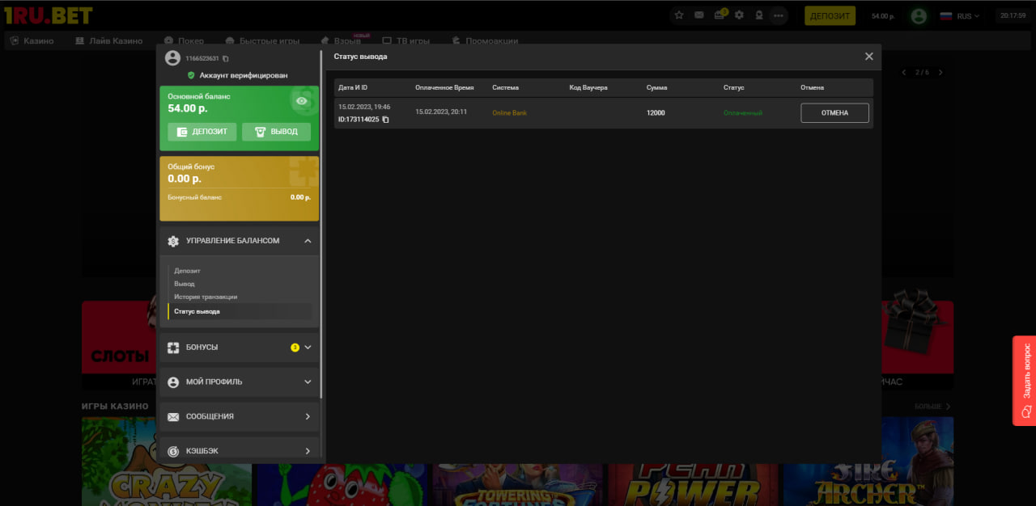Toggle main balance visibility eye icon
This screenshot has height=506, width=1036.
tap(302, 101)
